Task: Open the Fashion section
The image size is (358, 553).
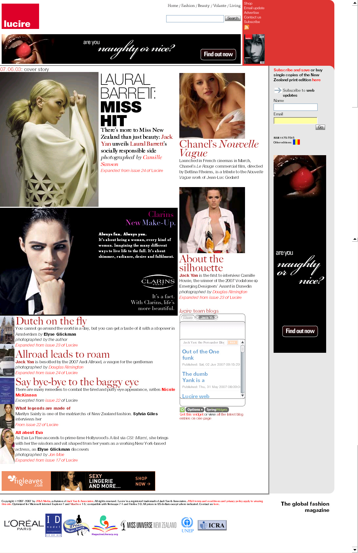Action: click(x=188, y=6)
